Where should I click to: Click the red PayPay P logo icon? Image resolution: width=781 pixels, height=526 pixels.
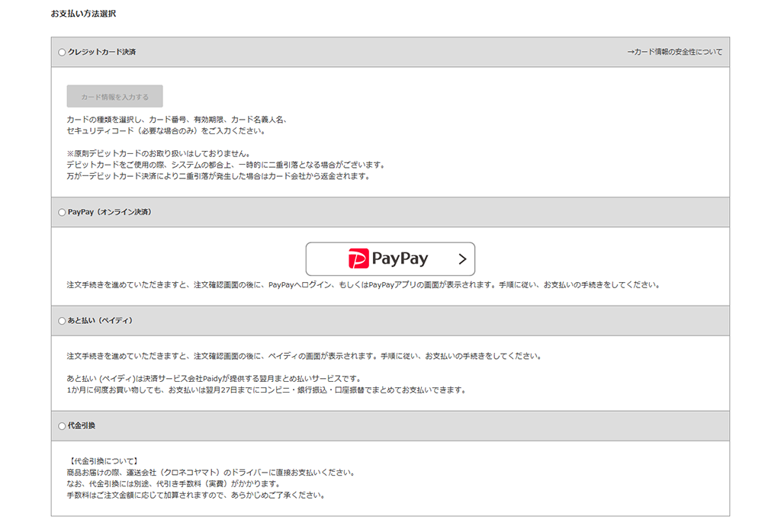358,259
